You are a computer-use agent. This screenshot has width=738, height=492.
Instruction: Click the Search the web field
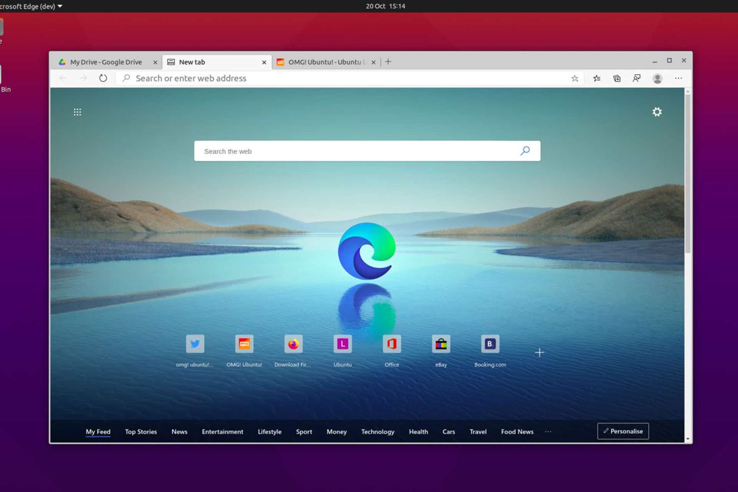tap(357, 151)
